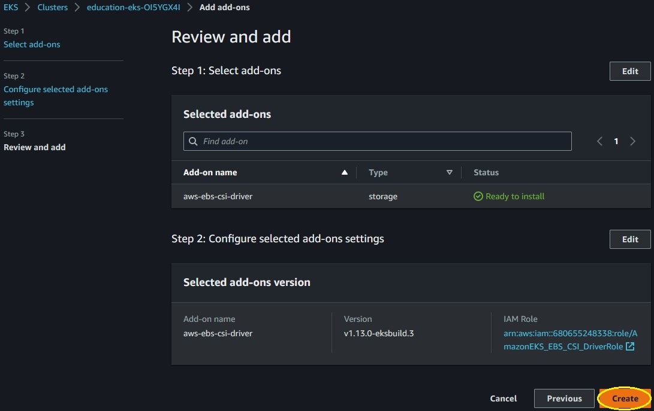
Task: Click Add-on name column header
Action: (210, 172)
